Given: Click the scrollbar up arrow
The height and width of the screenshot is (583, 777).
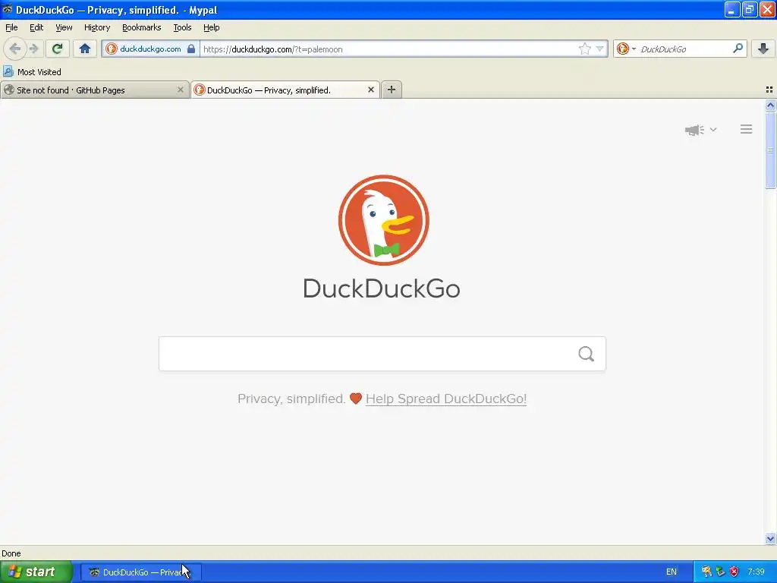Looking at the screenshot, I should tap(770, 105).
